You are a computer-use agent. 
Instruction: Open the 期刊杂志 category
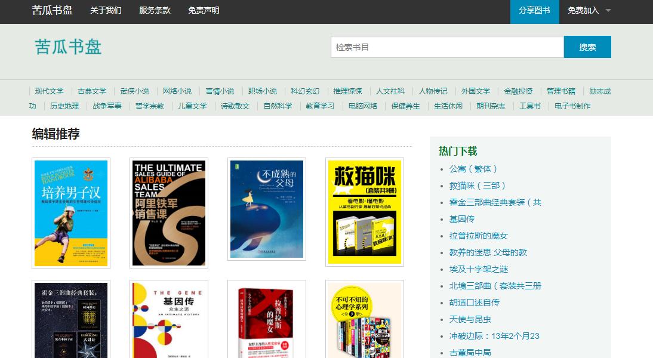coord(491,106)
